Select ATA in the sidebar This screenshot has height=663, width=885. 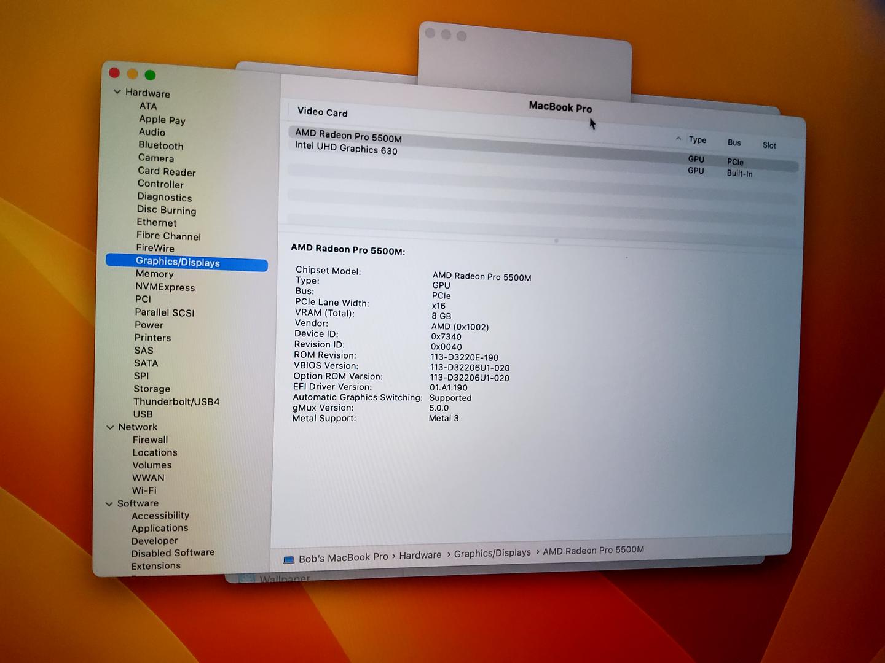148,106
